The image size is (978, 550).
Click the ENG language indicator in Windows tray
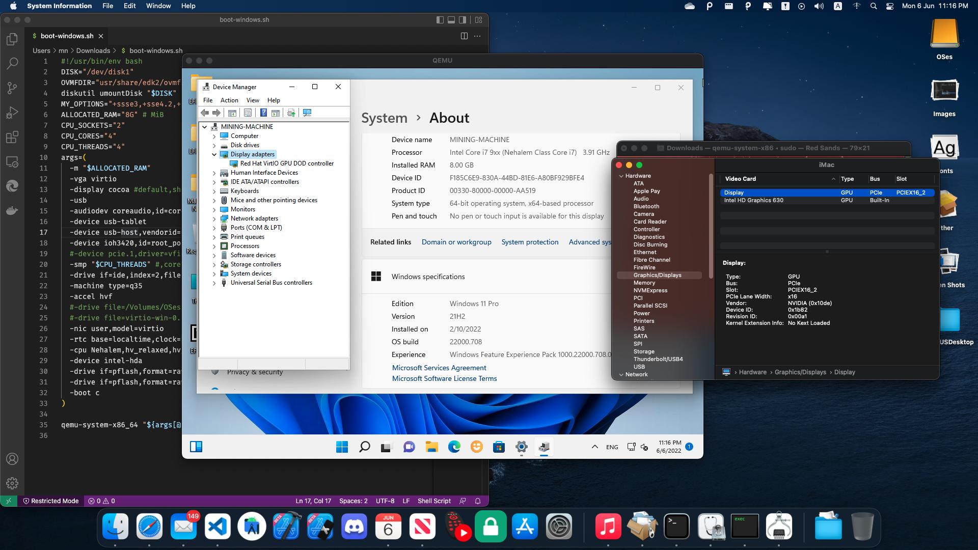(x=612, y=447)
